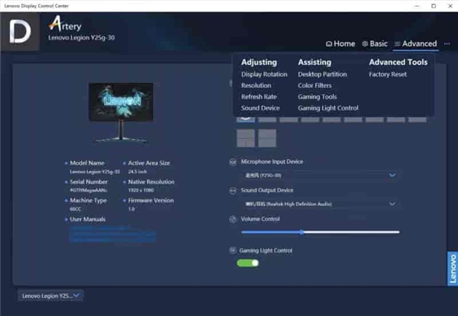Viewport: 458px width, 316px height.
Task: Open Desktop Partition under Assisting
Action: [322, 75]
